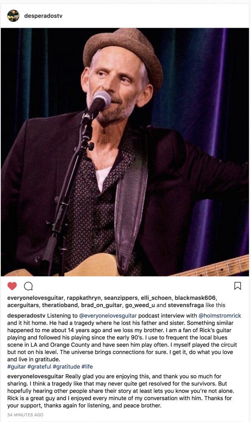Open the #grateful hashtag
Viewport: 251px width, 422px height.
point(39,366)
